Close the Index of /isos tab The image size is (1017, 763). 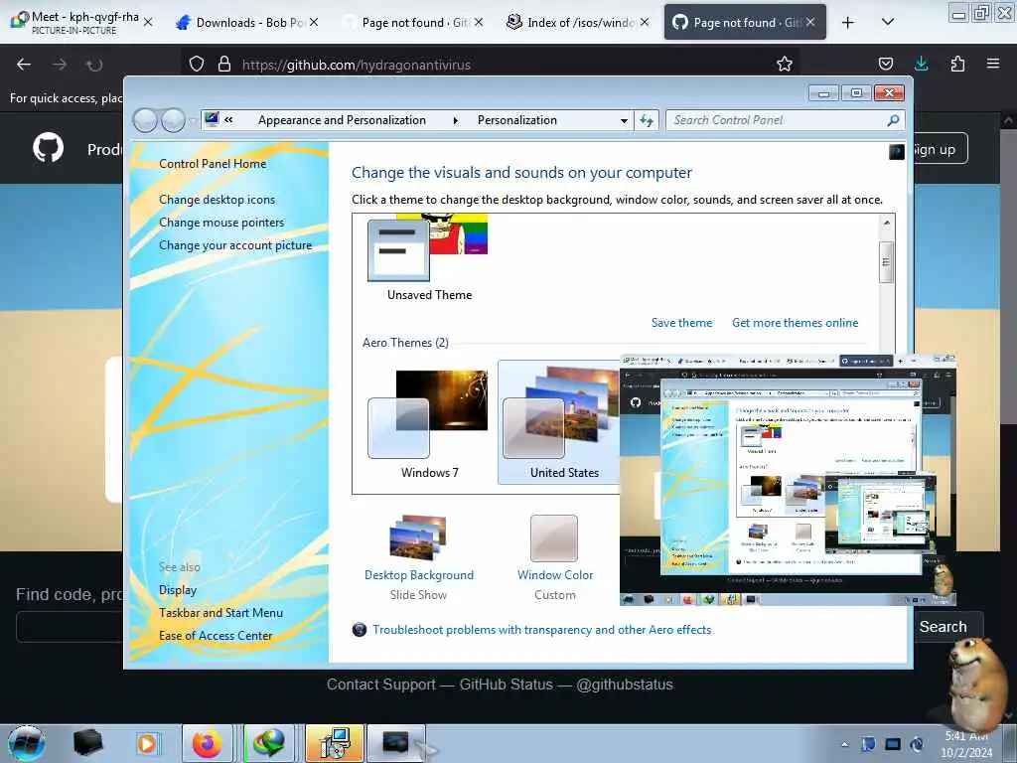[645, 22]
